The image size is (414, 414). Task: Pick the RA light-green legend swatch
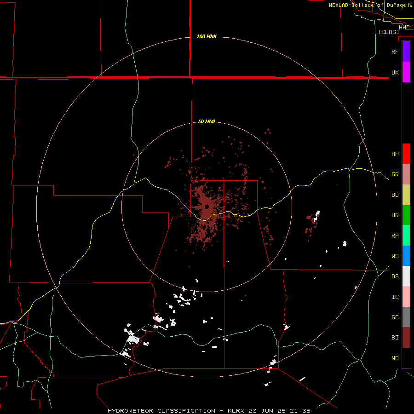406,236
